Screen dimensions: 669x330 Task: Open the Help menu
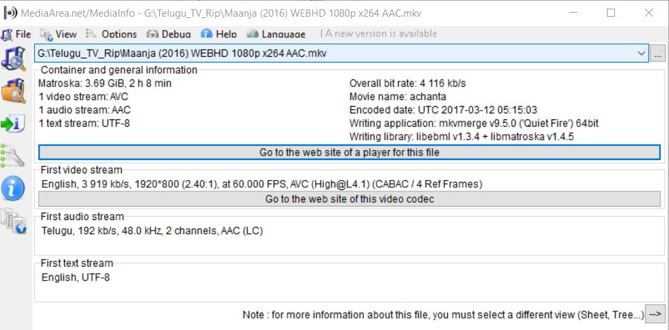point(219,34)
